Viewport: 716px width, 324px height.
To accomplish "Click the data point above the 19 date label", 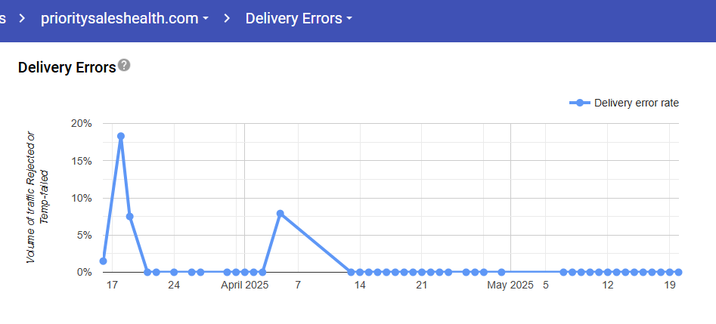I will click(670, 272).
